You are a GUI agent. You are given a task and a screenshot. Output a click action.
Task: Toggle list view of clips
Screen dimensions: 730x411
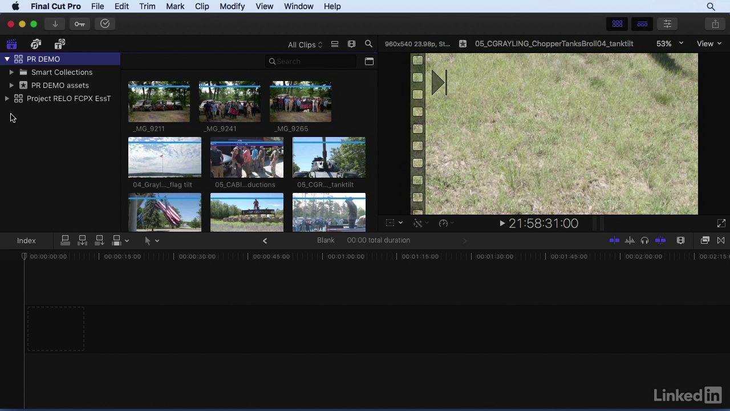click(335, 44)
